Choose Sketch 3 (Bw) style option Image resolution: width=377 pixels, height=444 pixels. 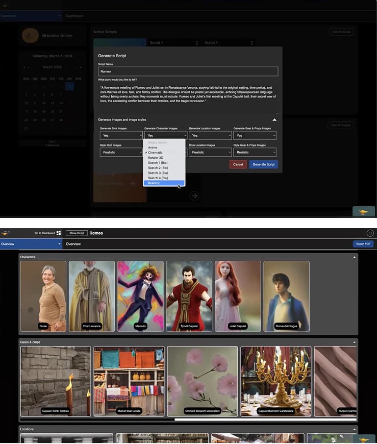(164, 173)
